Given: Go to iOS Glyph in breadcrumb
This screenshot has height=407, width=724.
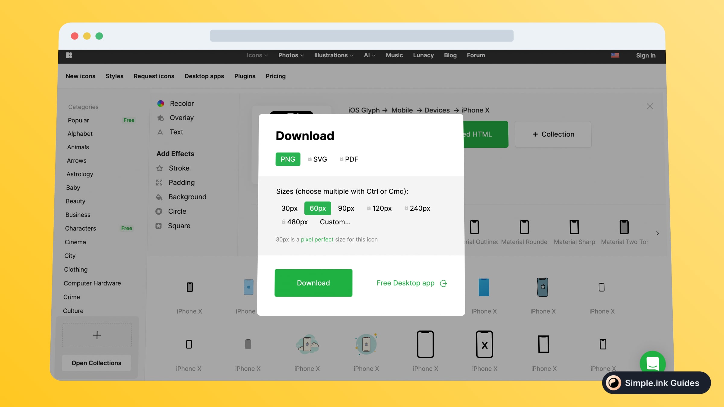Looking at the screenshot, I should pyautogui.click(x=364, y=110).
